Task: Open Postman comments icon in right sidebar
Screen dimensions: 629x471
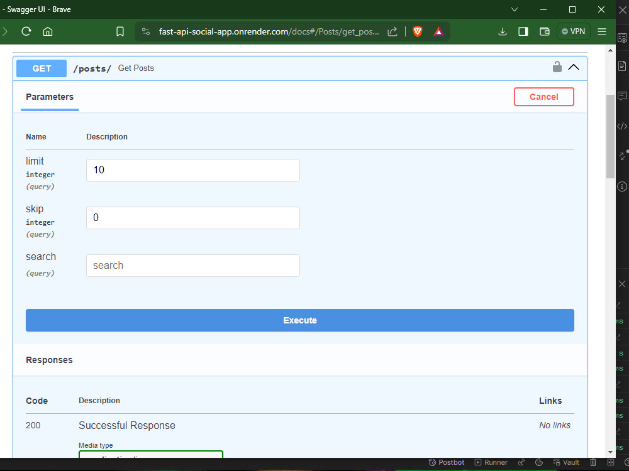Action: point(622,95)
